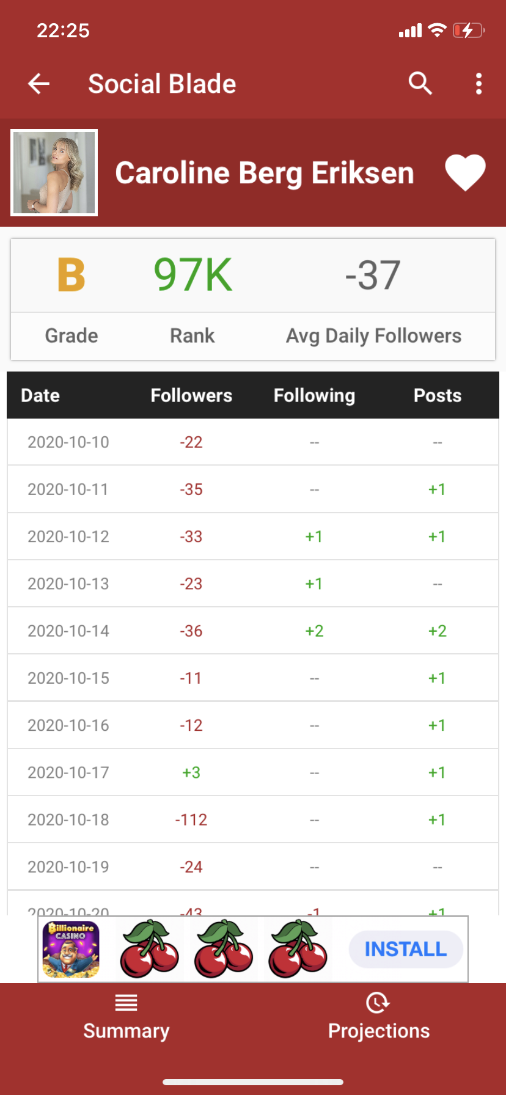Tap the 2020-10-18 row

(x=253, y=819)
